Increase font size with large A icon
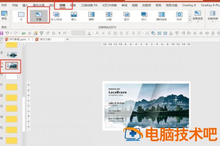This screenshot has height=146, width=220. (x=97, y=33)
